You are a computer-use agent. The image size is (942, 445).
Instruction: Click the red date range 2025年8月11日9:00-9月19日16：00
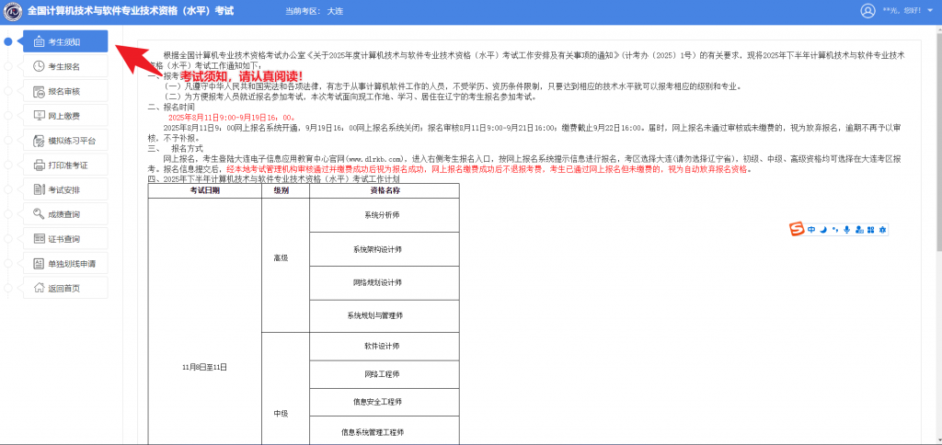coord(232,118)
